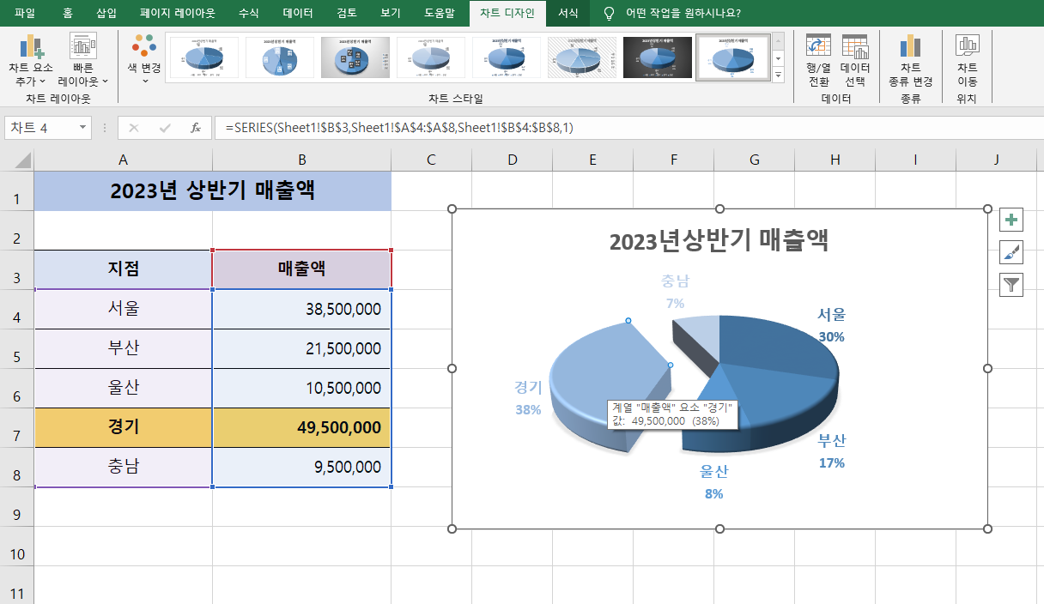
Task: Click the 부산 17% data label
Action: [x=831, y=451]
